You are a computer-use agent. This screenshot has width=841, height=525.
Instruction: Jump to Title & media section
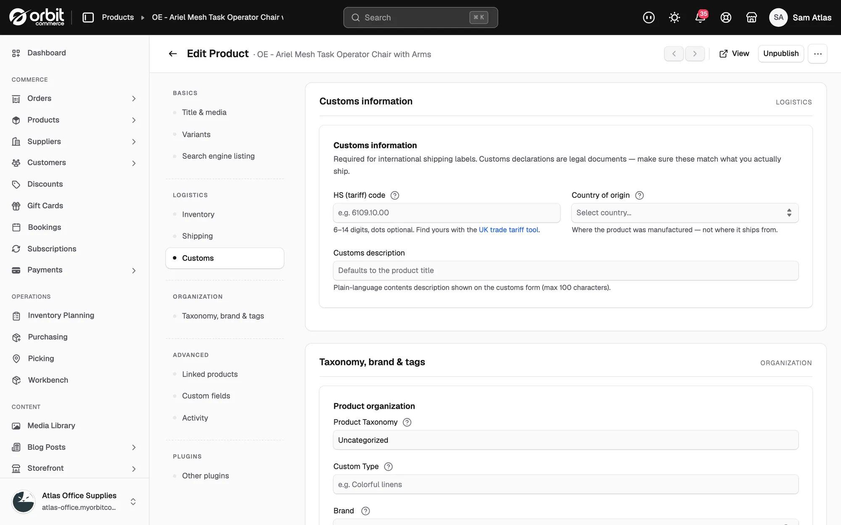tap(225, 113)
